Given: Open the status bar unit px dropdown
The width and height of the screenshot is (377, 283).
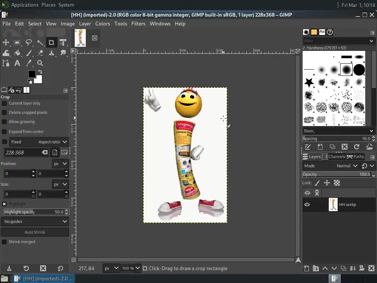Looking at the screenshot, I should (x=111, y=268).
